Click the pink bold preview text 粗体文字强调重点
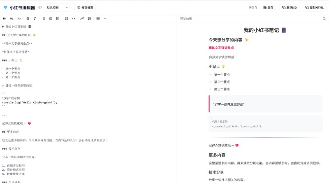Screen dimensions: 329x183 click(x=221, y=48)
